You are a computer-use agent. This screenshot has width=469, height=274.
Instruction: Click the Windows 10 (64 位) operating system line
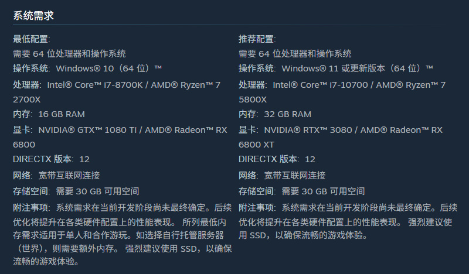tap(88, 69)
